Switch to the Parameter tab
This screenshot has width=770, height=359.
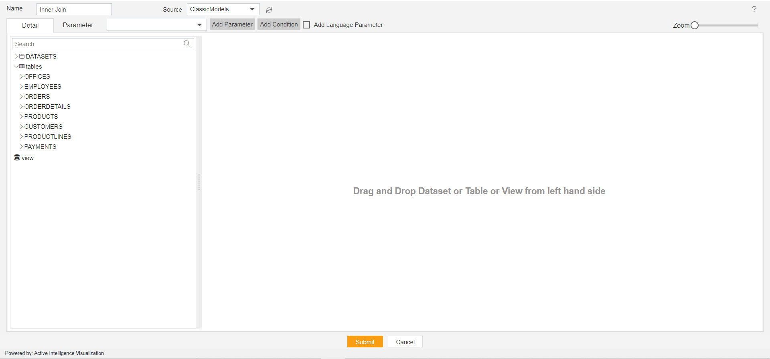78,25
